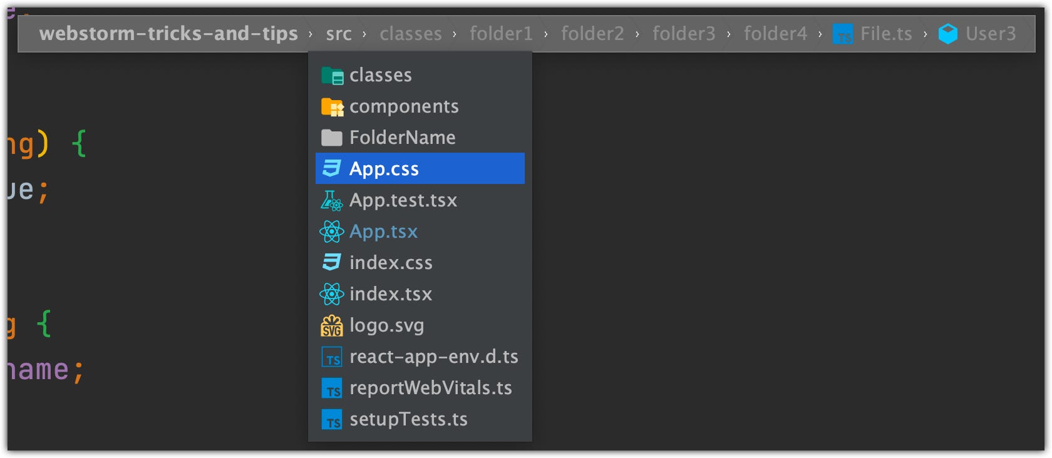Select setupTests.ts in the popup list

click(420, 419)
